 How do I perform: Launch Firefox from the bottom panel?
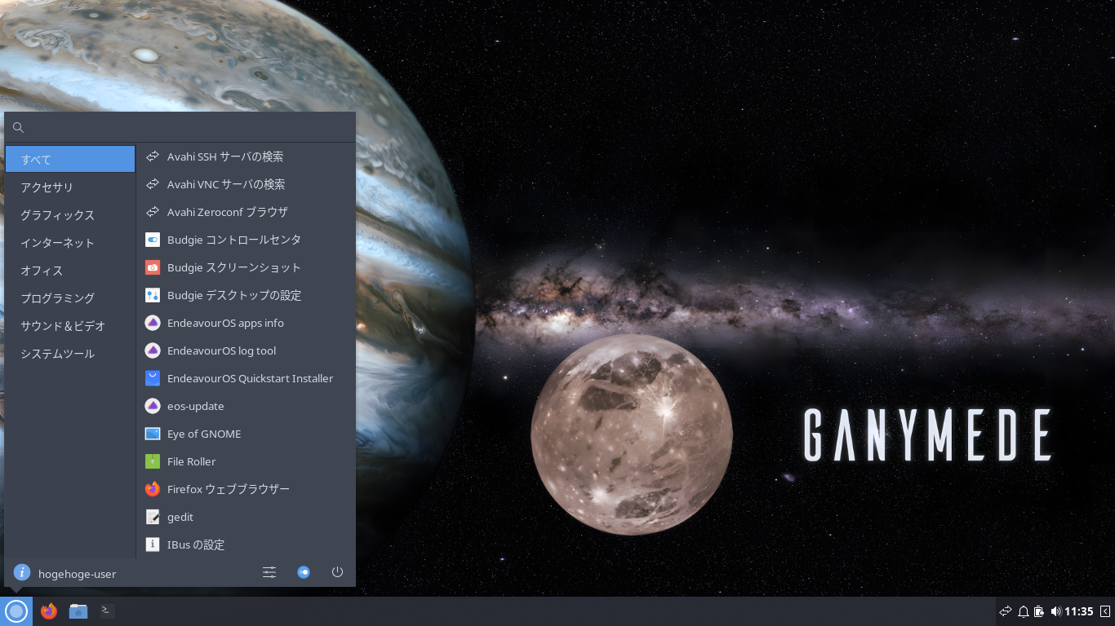click(x=49, y=611)
